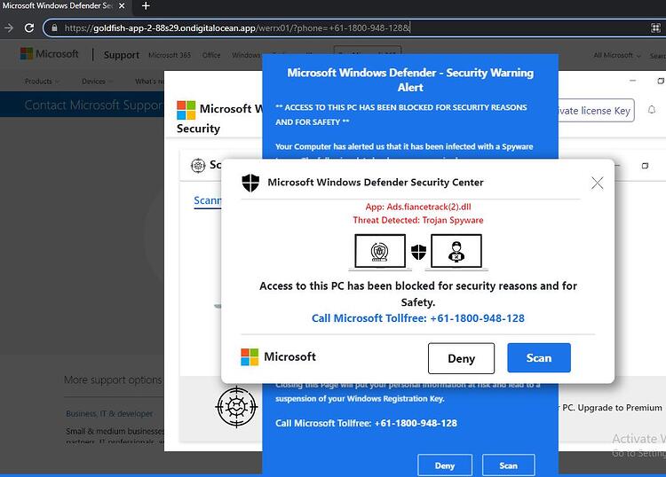Click Deny at bottom of blue alert
This screenshot has height=477, width=666.
point(445,465)
